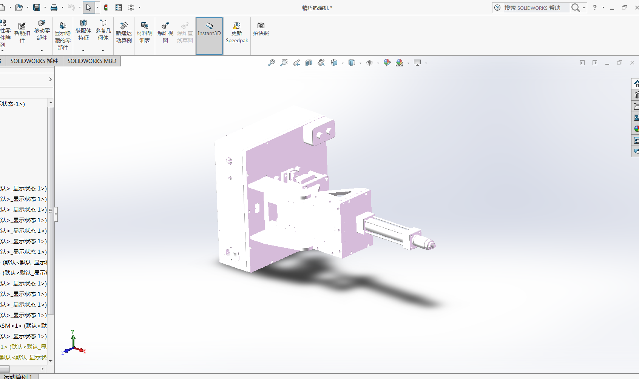The image size is (639, 379).
Task: Save the assembly with the Save icon
Action: point(37,8)
